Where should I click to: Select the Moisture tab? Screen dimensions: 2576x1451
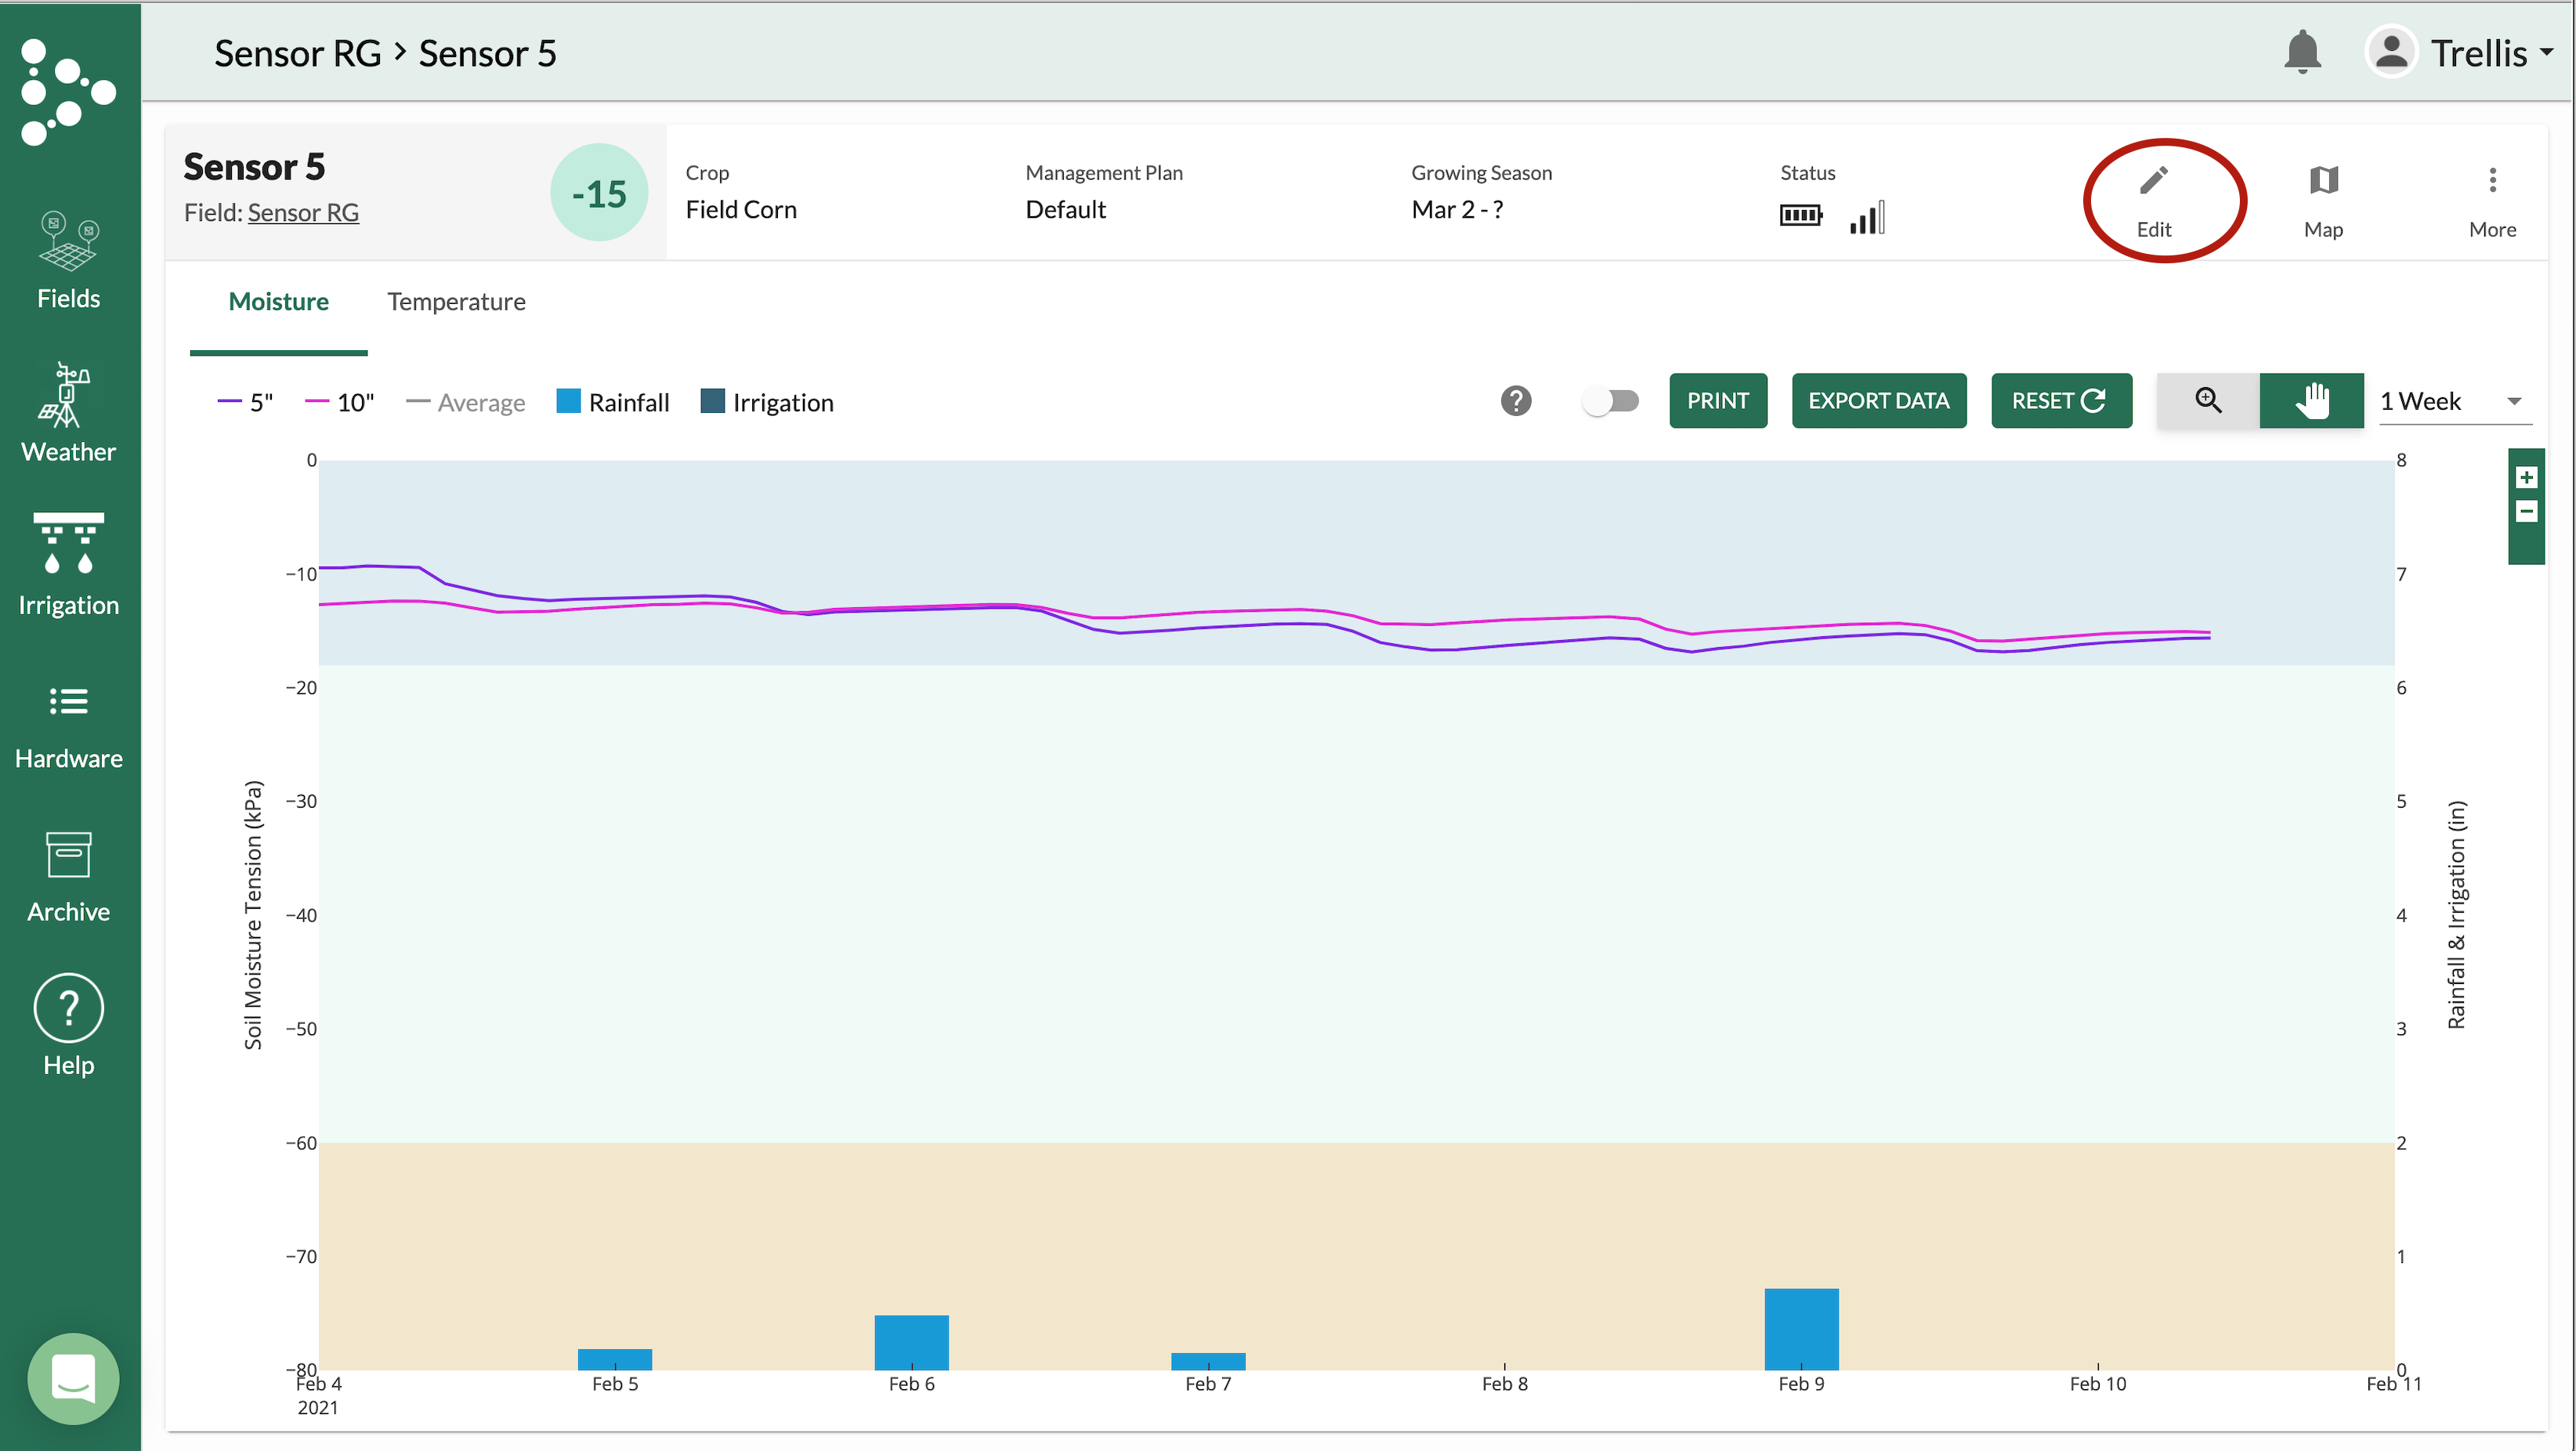278,301
